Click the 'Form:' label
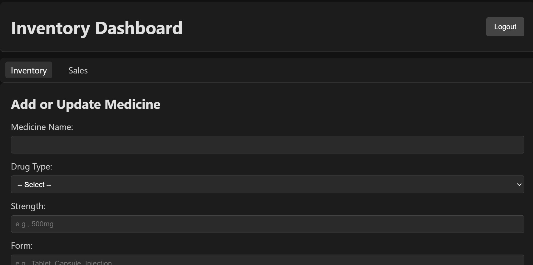This screenshot has width=533, height=265. click(x=22, y=246)
